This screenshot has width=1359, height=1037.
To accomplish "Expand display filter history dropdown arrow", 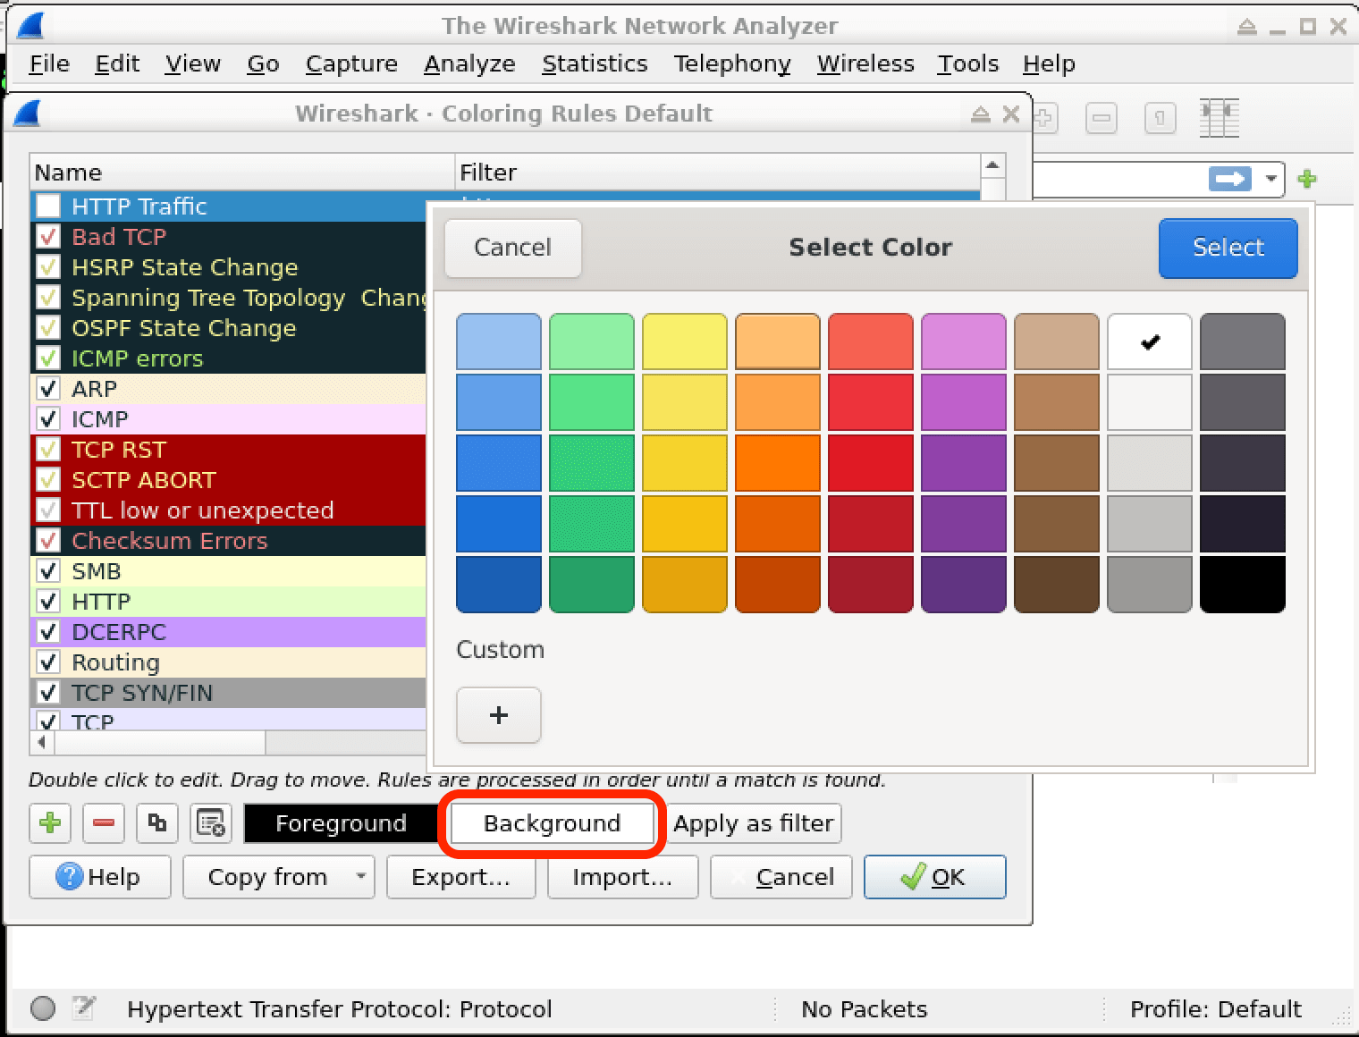I will tap(1270, 179).
